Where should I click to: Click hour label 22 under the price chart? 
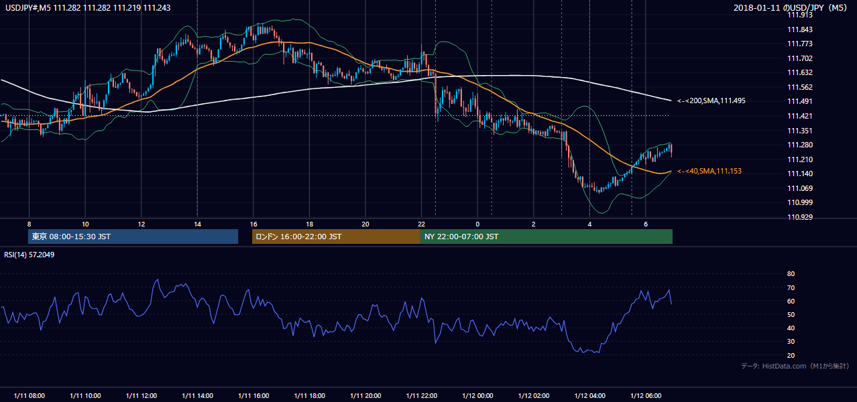(x=421, y=224)
